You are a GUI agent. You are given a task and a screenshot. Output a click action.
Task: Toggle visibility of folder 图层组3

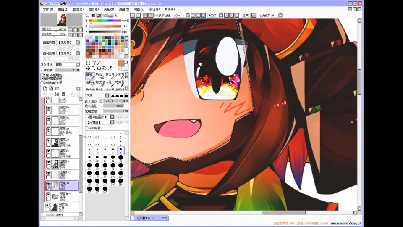tap(48, 195)
